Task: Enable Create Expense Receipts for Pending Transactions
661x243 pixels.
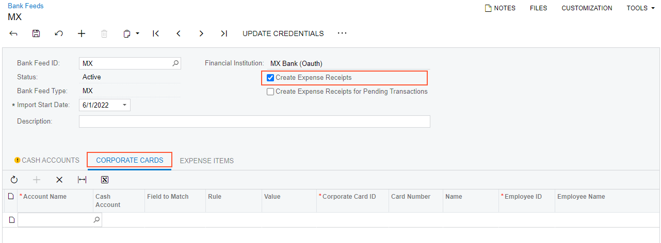Action: 270,92
